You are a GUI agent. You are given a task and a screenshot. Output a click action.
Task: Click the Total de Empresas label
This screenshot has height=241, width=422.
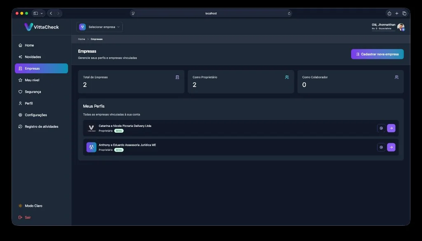pos(95,77)
